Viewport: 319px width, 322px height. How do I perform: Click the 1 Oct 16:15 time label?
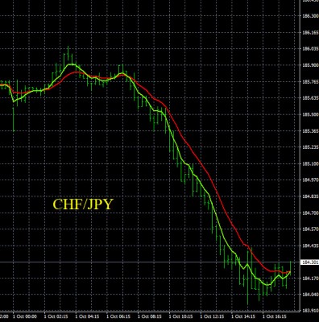coord(275,316)
